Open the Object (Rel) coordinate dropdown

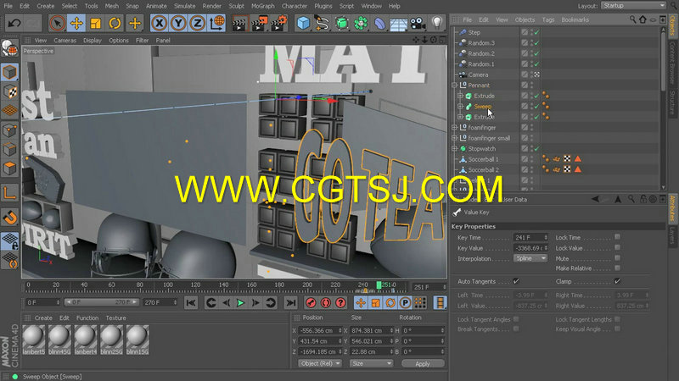(x=320, y=363)
